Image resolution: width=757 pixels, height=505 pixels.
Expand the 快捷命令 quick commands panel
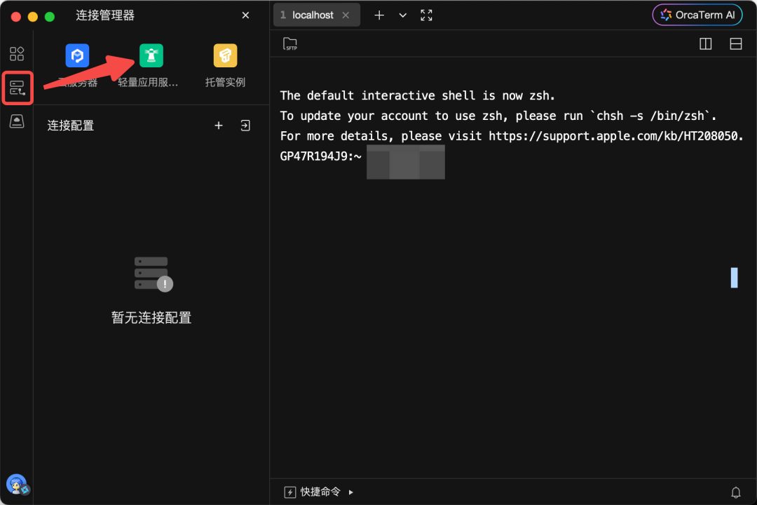tap(352, 492)
